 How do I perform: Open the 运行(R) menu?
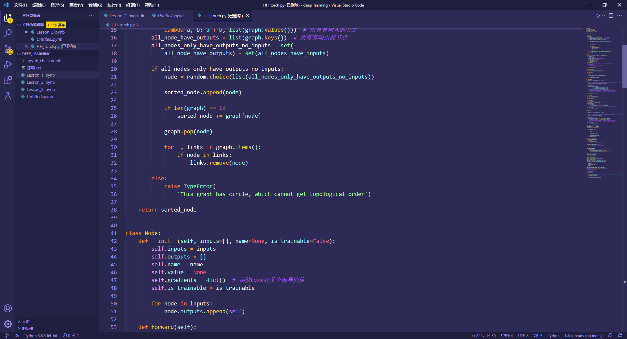point(114,5)
